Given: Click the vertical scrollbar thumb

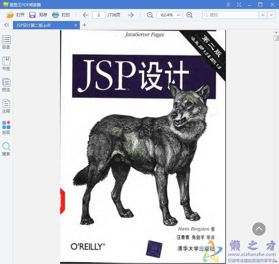Looking at the screenshot, I should pyautogui.click(x=276, y=38).
